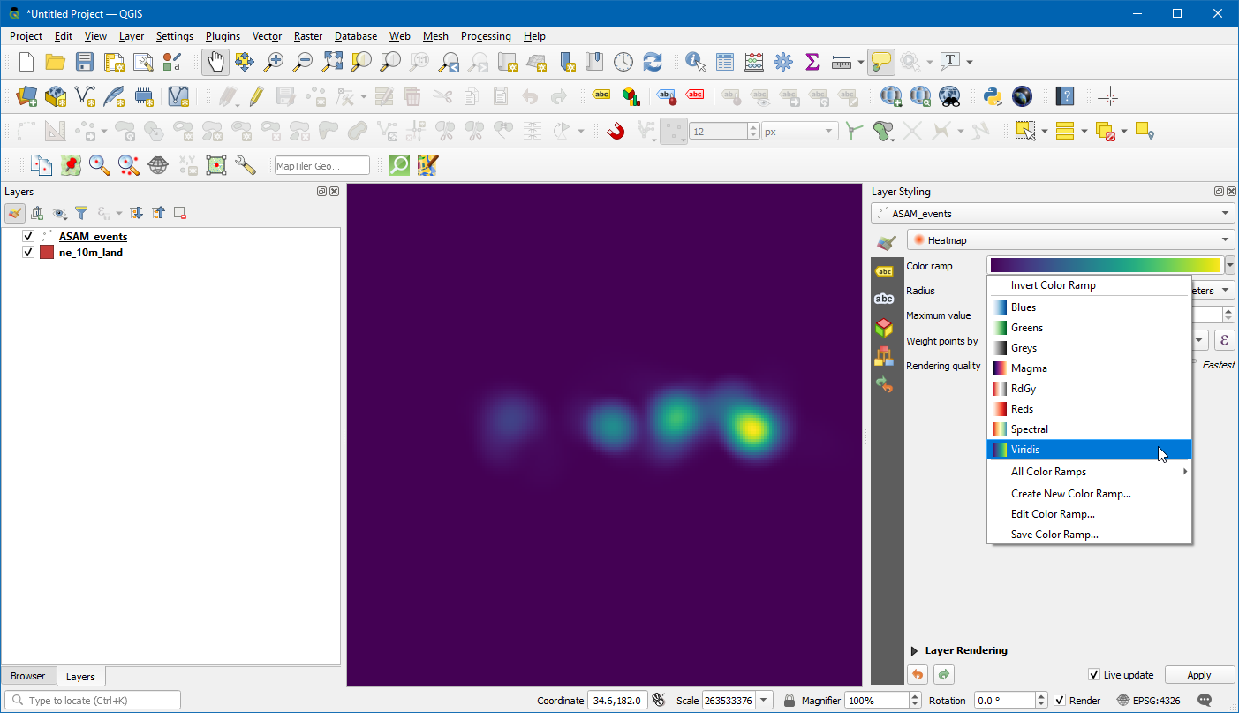Expand the Layer Rendering section
Screen dimensions: 1239x713
click(x=914, y=650)
